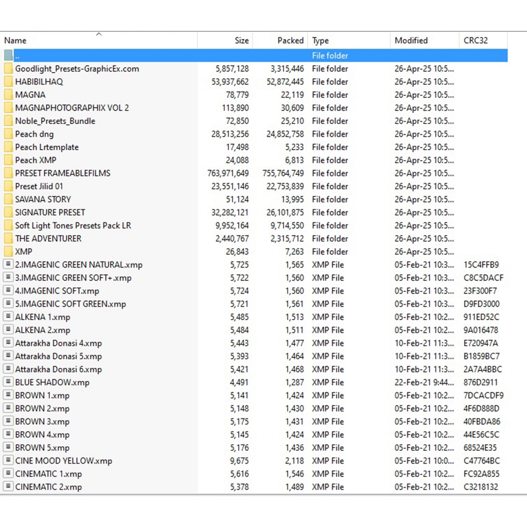Select the CINEMATIC 1.xmp file icon
The image size is (527, 527).
point(8,474)
